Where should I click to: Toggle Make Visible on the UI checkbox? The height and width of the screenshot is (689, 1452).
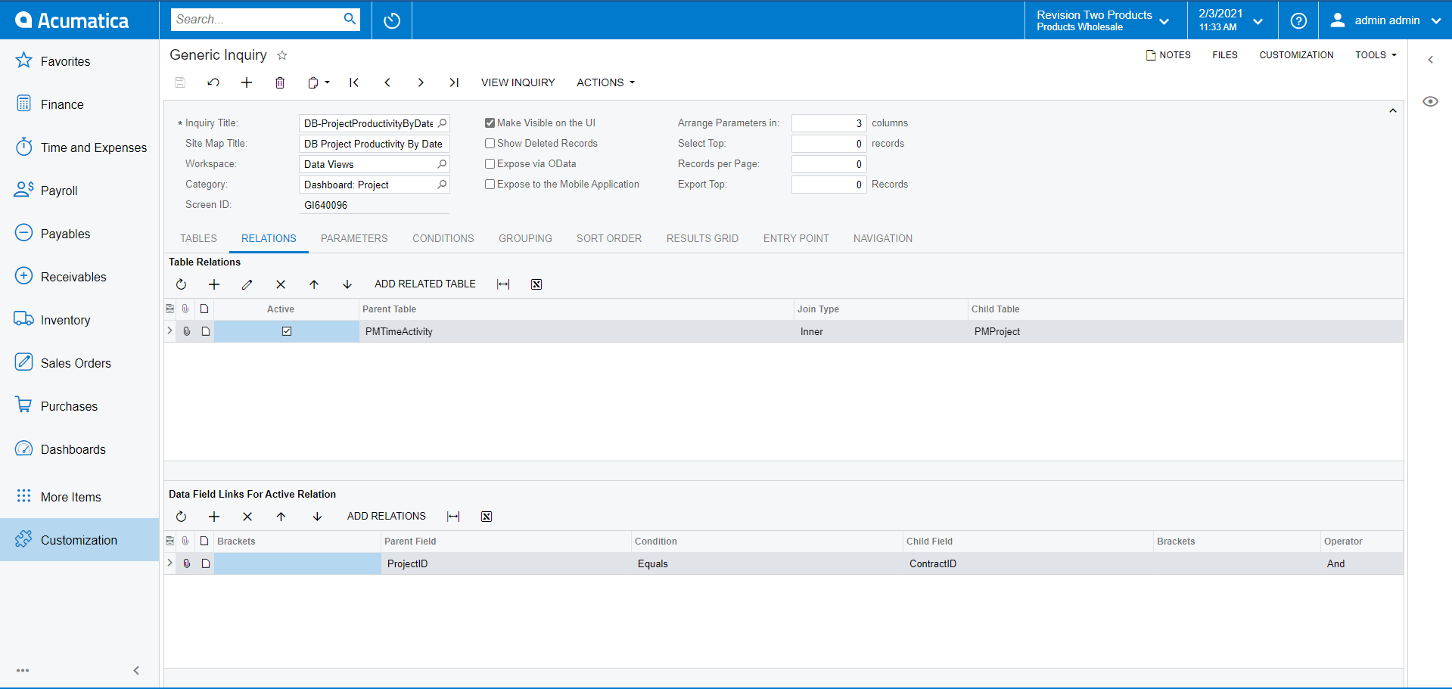tap(490, 123)
